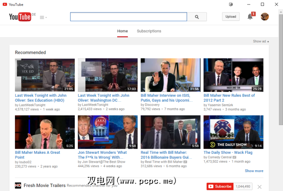283x191 pixels.
Task: Click the Show more link
Action: tap(254, 171)
